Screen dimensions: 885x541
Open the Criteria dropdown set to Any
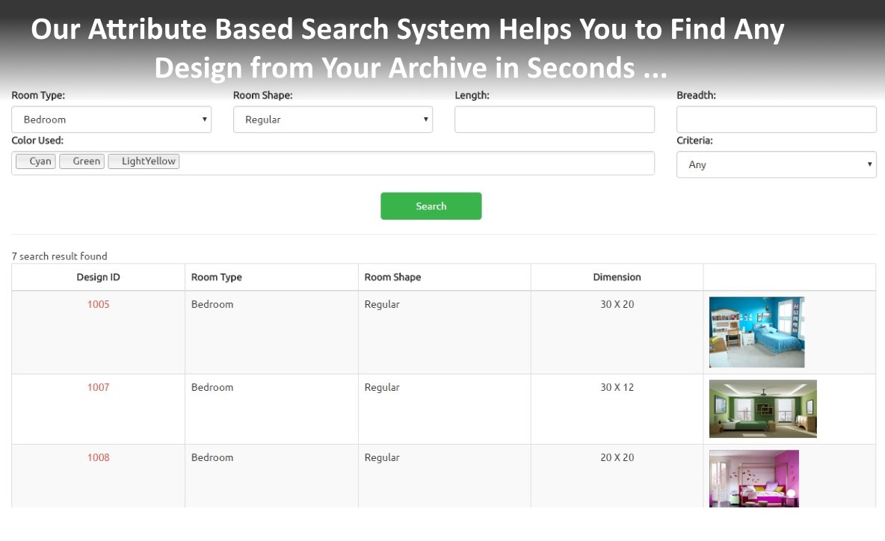[776, 164]
